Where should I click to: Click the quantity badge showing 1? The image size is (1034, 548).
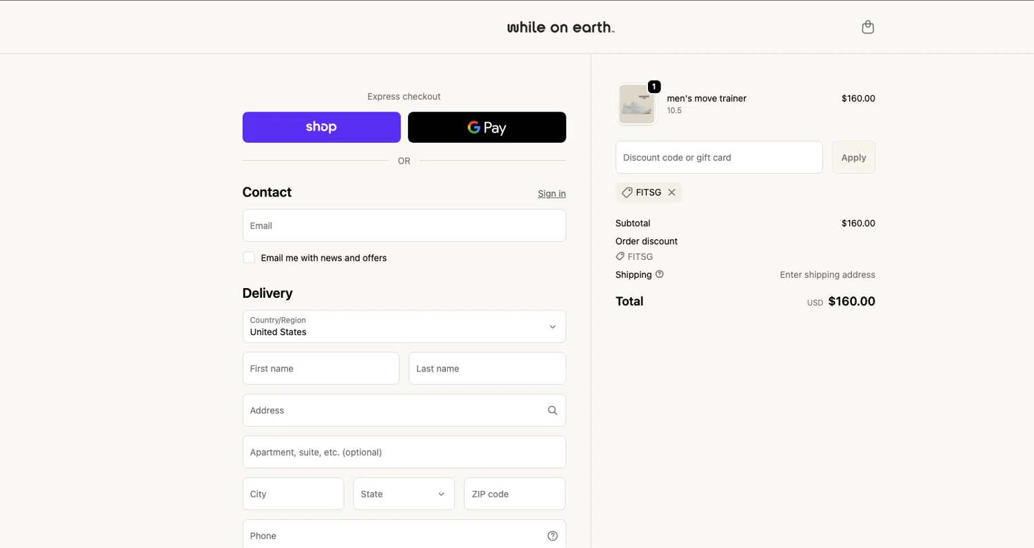[654, 87]
